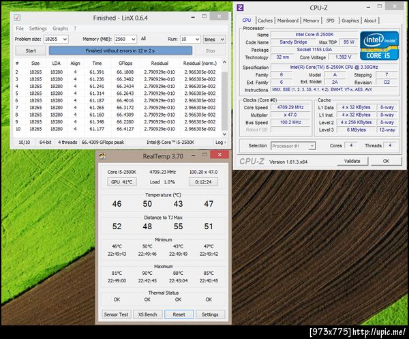The width and height of the screenshot is (409, 339).
Task: Click the Reset button in RealTemp
Action: click(179, 314)
